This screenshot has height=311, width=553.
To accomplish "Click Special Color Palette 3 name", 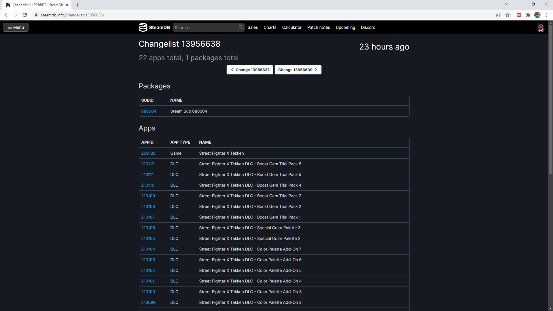I will [250, 228].
